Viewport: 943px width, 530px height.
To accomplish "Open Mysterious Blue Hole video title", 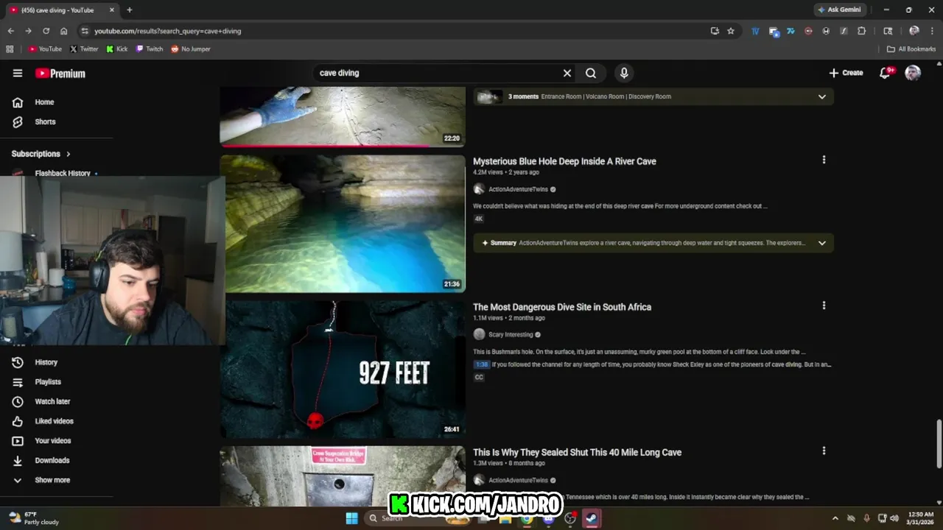I will tap(564, 161).
